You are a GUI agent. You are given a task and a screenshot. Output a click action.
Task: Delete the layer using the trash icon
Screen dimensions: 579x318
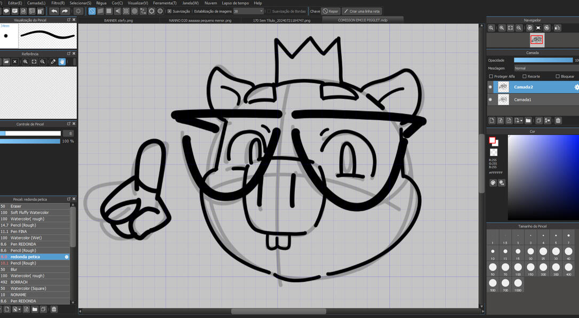pyautogui.click(x=558, y=120)
